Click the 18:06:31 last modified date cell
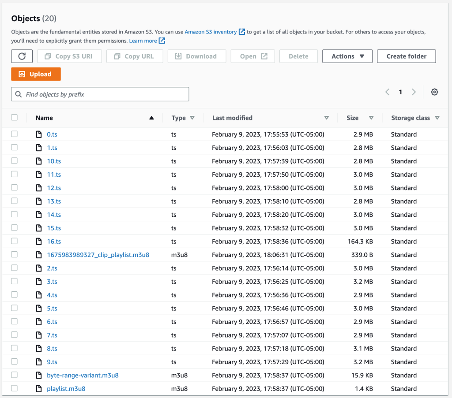Image resolution: width=452 pixels, height=398 pixels. tap(268, 255)
